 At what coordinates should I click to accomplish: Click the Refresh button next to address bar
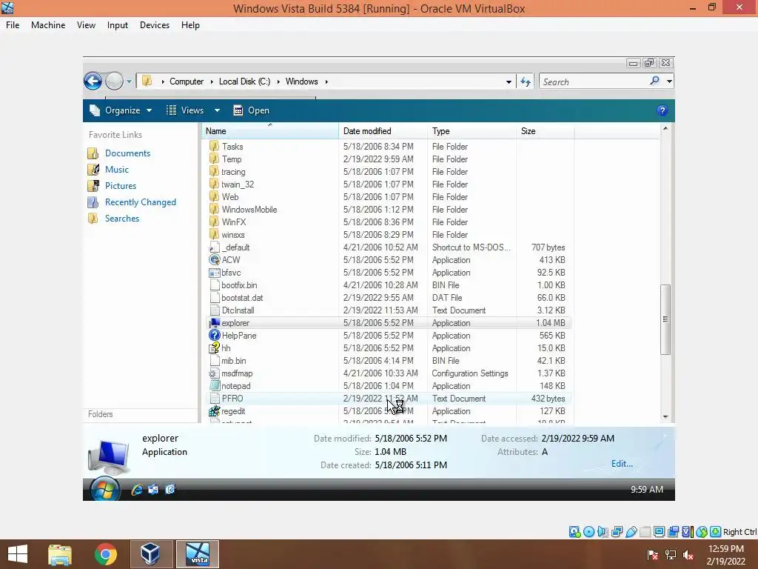(526, 81)
